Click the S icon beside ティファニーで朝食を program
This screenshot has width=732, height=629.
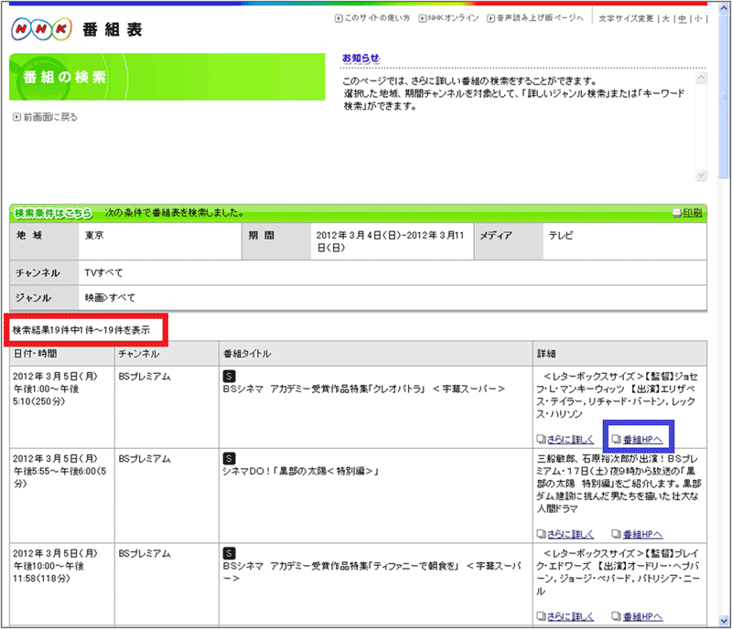tap(230, 553)
